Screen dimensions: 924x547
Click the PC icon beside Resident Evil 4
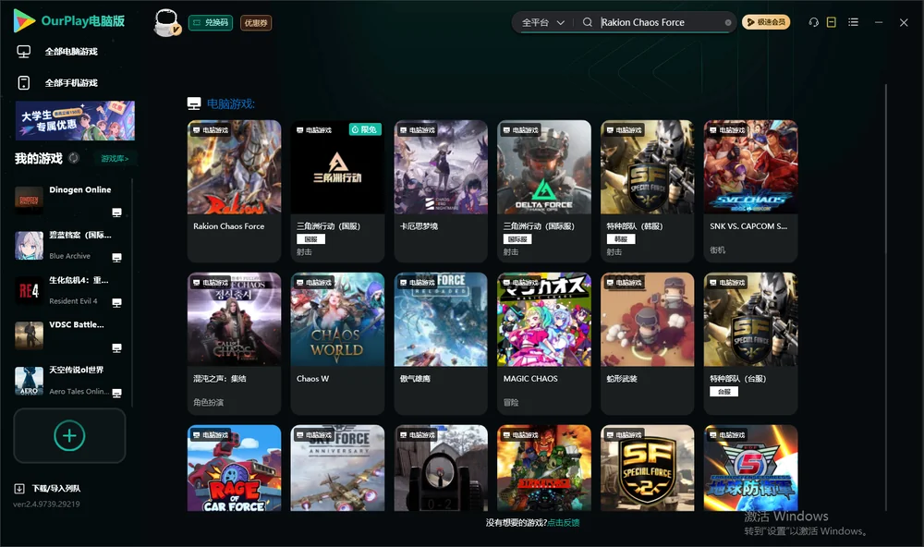pyautogui.click(x=116, y=303)
